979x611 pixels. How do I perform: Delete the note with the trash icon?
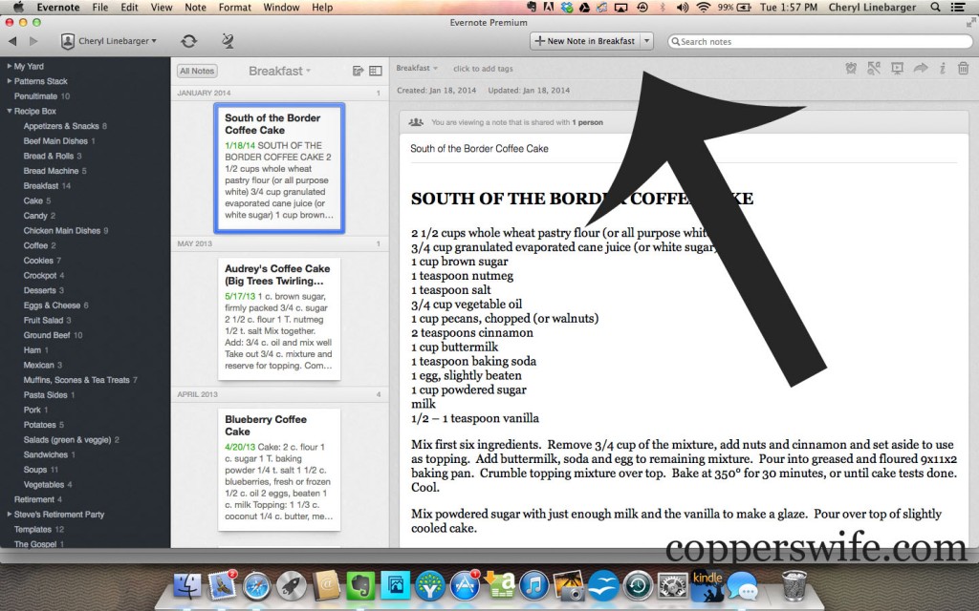pos(963,69)
